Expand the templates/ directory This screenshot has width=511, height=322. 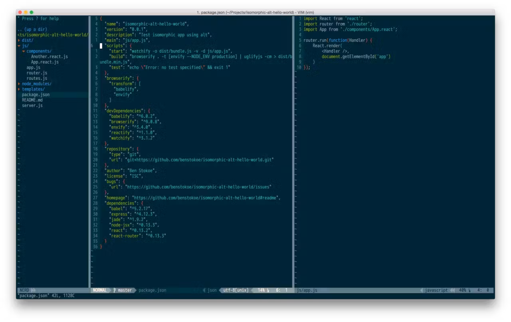click(x=19, y=89)
